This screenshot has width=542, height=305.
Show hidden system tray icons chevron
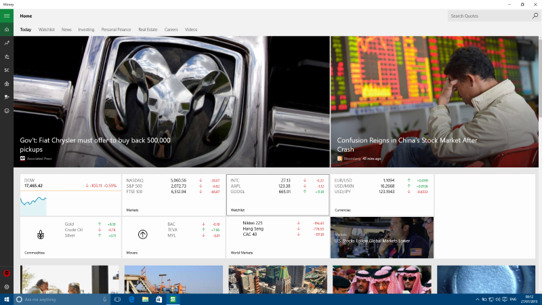pyautogui.click(x=478, y=299)
